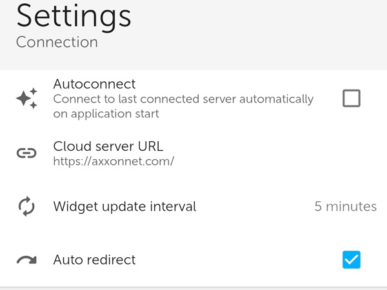Click the https://axxonnet.com/ URL value
The width and height of the screenshot is (387, 290).
click(x=114, y=161)
